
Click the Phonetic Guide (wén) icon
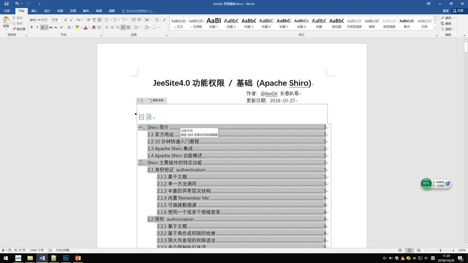(x=94, y=20)
